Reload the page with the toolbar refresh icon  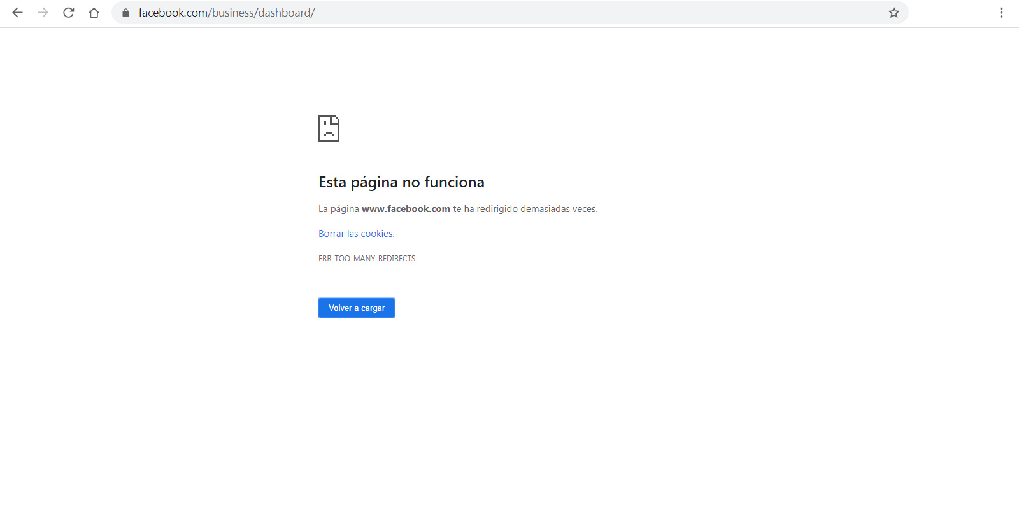tap(68, 13)
